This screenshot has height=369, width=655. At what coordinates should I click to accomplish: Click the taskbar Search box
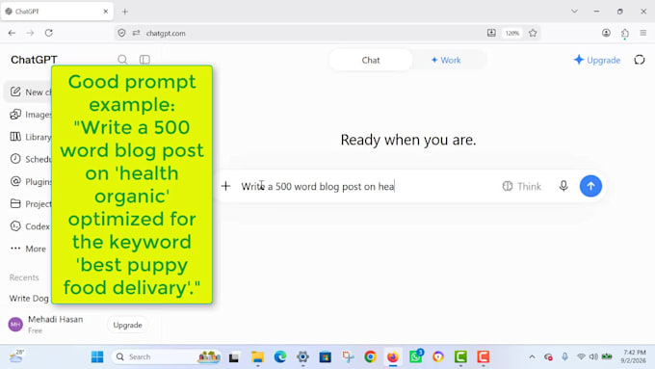click(x=167, y=356)
